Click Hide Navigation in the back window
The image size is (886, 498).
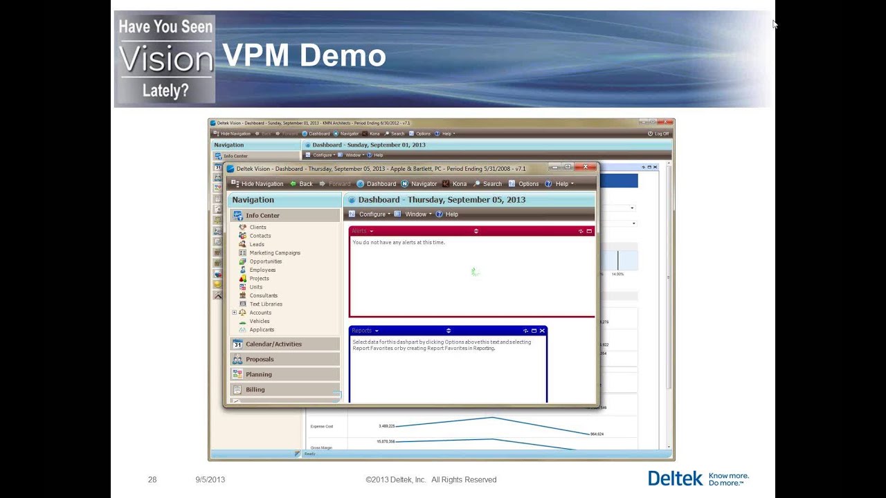click(x=232, y=133)
